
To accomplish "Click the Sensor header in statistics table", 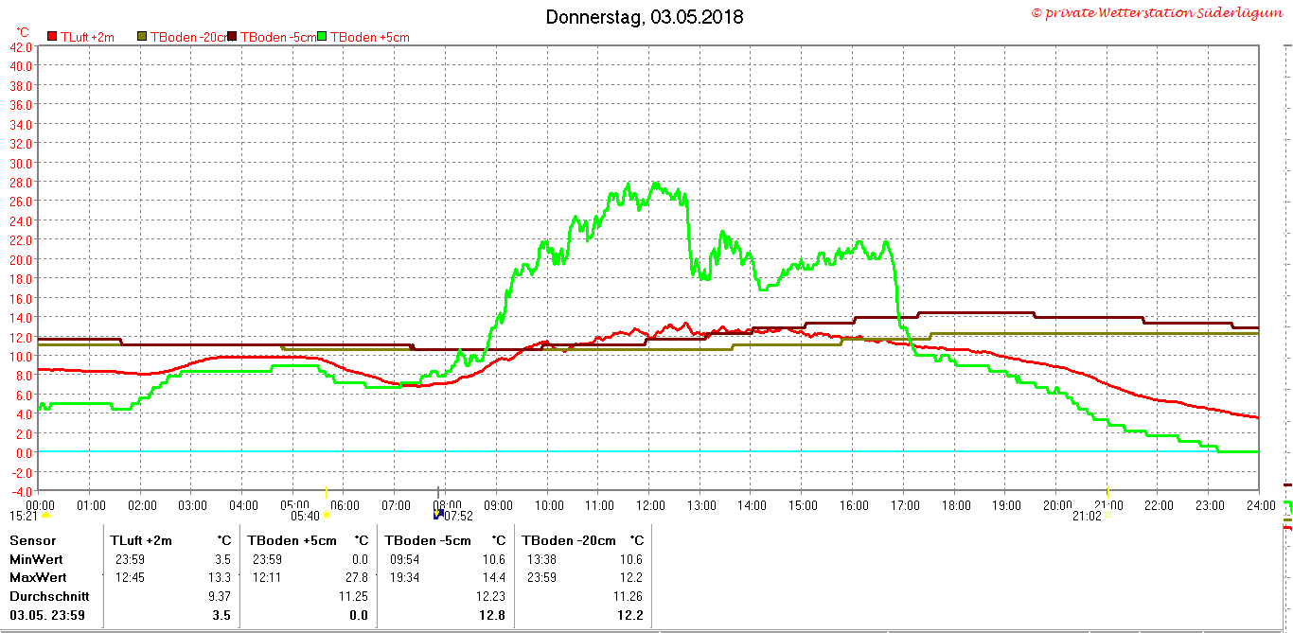I will tap(32, 540).
